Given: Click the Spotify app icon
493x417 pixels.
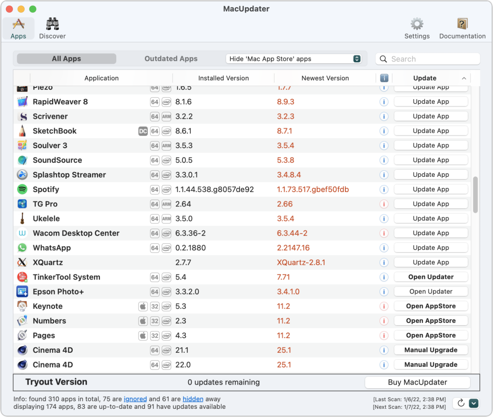Looking at the screenshot, I should coord(22,189).
